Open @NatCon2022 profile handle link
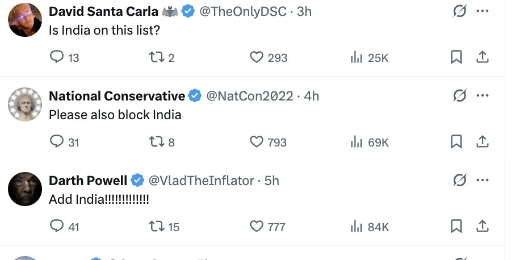Viewport: 520px width, 260px height. [249, 97]
